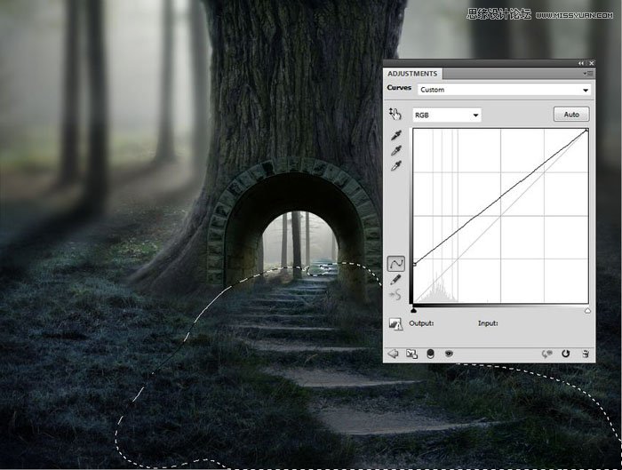
Task: Pick the white point eyedropper
Action: (396, 165)
